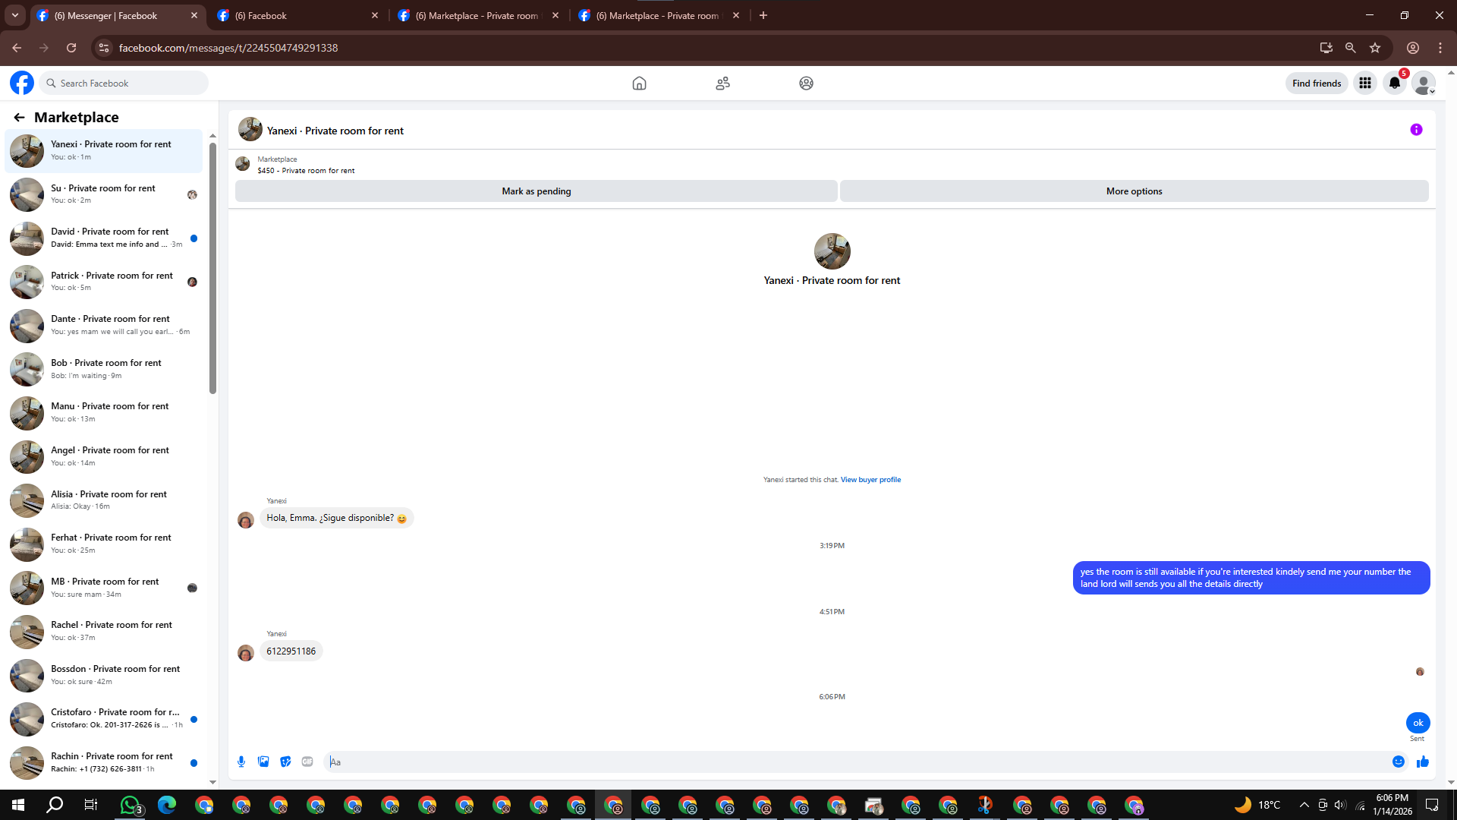
Task: Open the GIF picker icon
Action: 307,762
